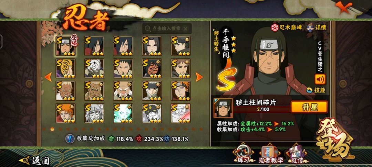The width and height of the screenshot is (372, 167).
Task: Select the glowing cyan ninja portrait
Action: click(123, 113)
